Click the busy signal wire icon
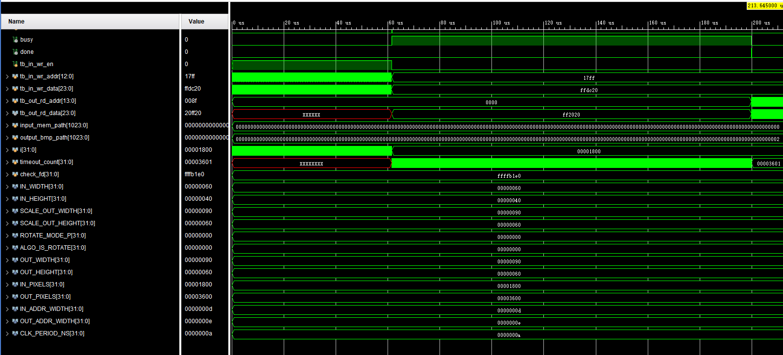The width and height of the screenshot is (783, 355). [x=15, y=40]
